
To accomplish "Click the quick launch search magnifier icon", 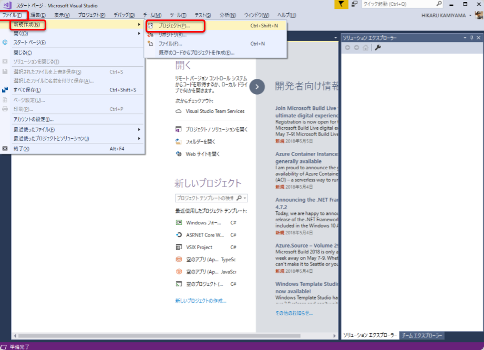I will [x=439, y=4].
